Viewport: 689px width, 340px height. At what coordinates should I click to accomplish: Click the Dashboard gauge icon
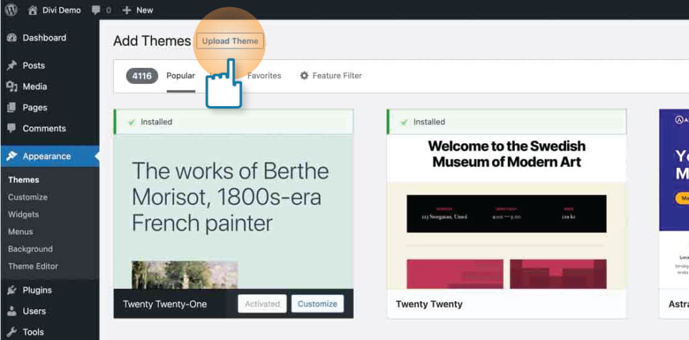[x=11, y=38]
